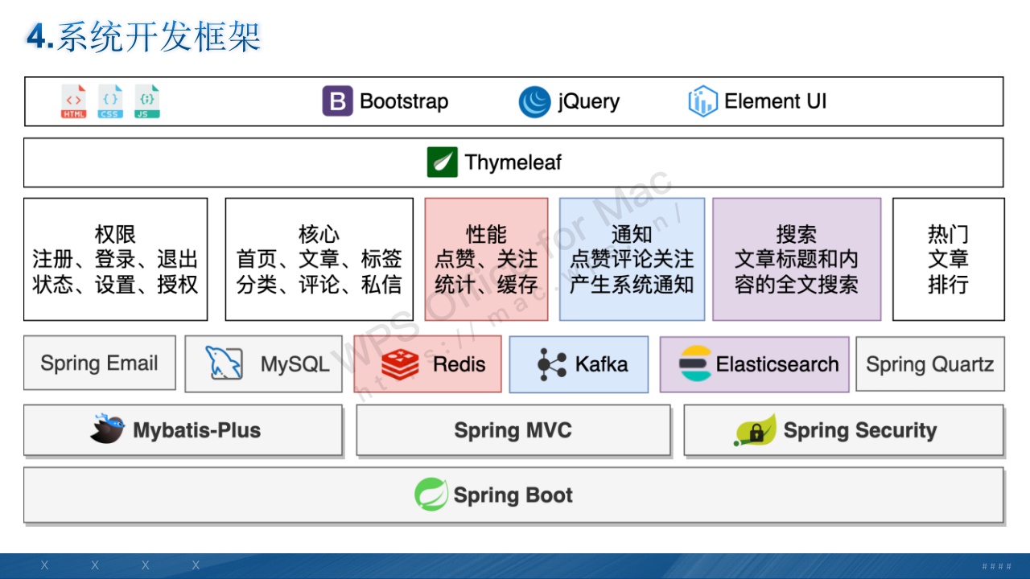This screenshot has height=579, width=1030.
Task: Click the Element UI text label
Action: coord(776,101)
